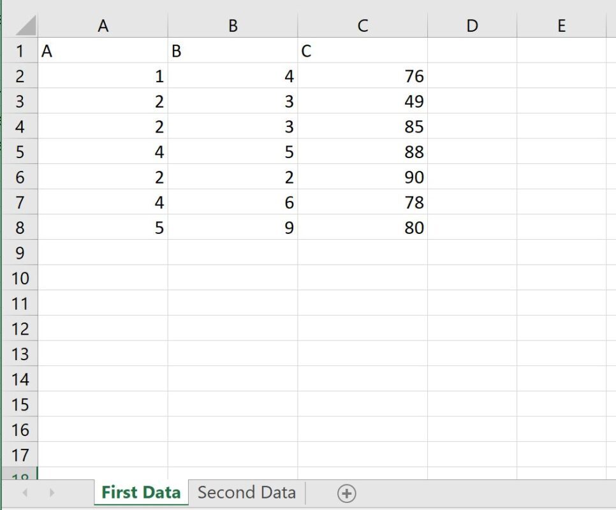The height and width of the screenshot is (510, 616).
Task: Click the header cell C1
Action: click(363, 50)
